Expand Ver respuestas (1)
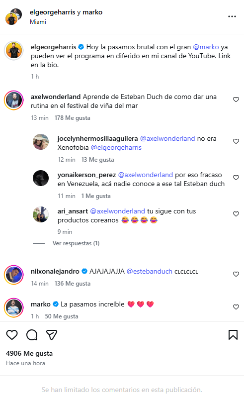The width and height of the screenshot is (244, 402). click(x=76, y=243)
